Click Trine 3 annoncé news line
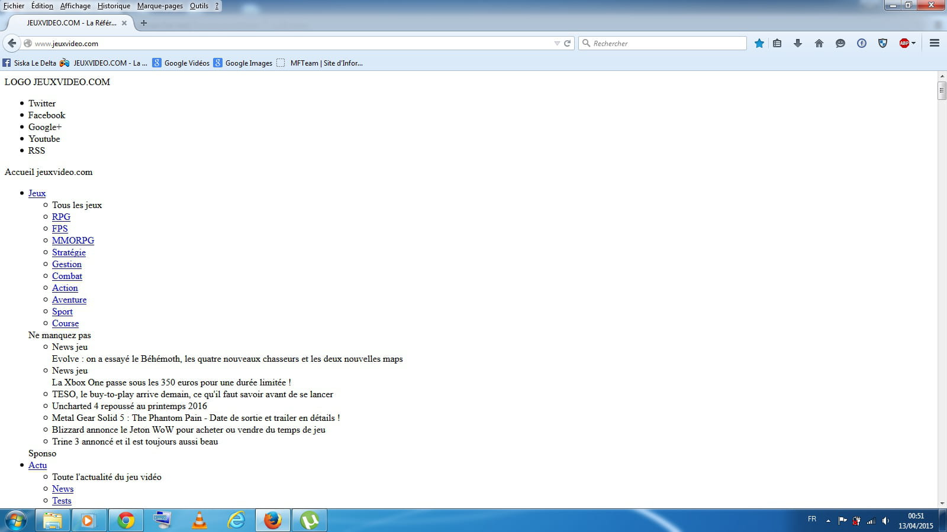This screenshot has height=532, width=947. [x=135, y=442]
